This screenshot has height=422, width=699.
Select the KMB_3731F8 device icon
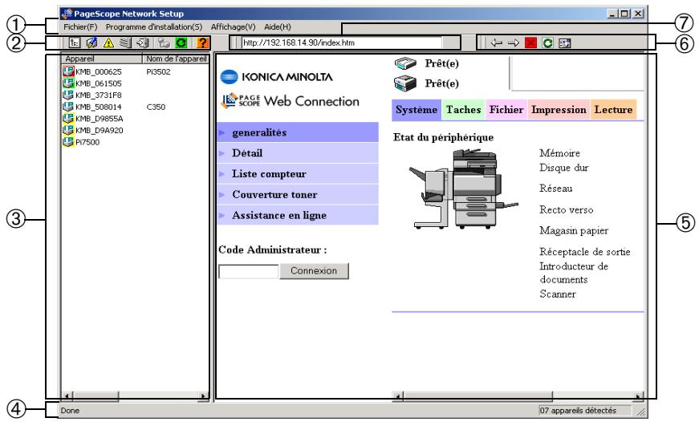[67, 95]
